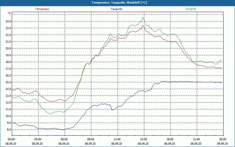Click the 12,0 y-axis value

(8, 102)
